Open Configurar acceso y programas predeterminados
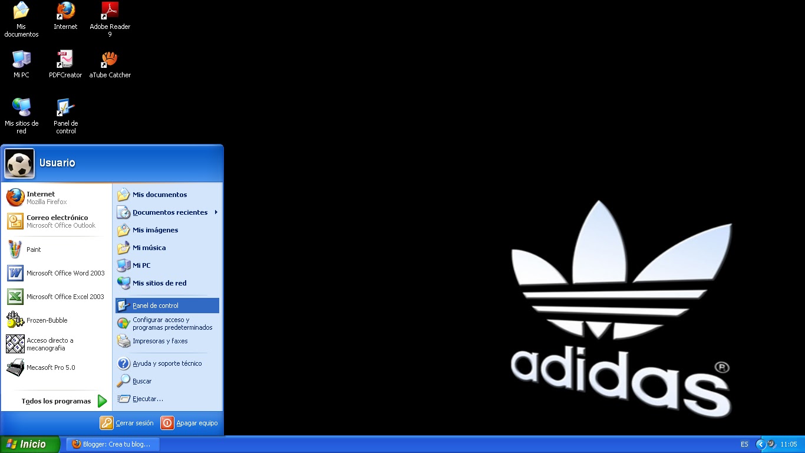This screenshot has width=805, height=453. point(167,323)
